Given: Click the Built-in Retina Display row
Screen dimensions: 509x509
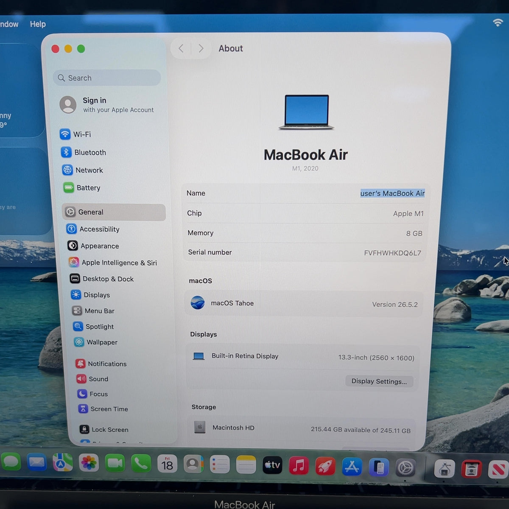Looking at the screenshot, I should click(303, 357).
